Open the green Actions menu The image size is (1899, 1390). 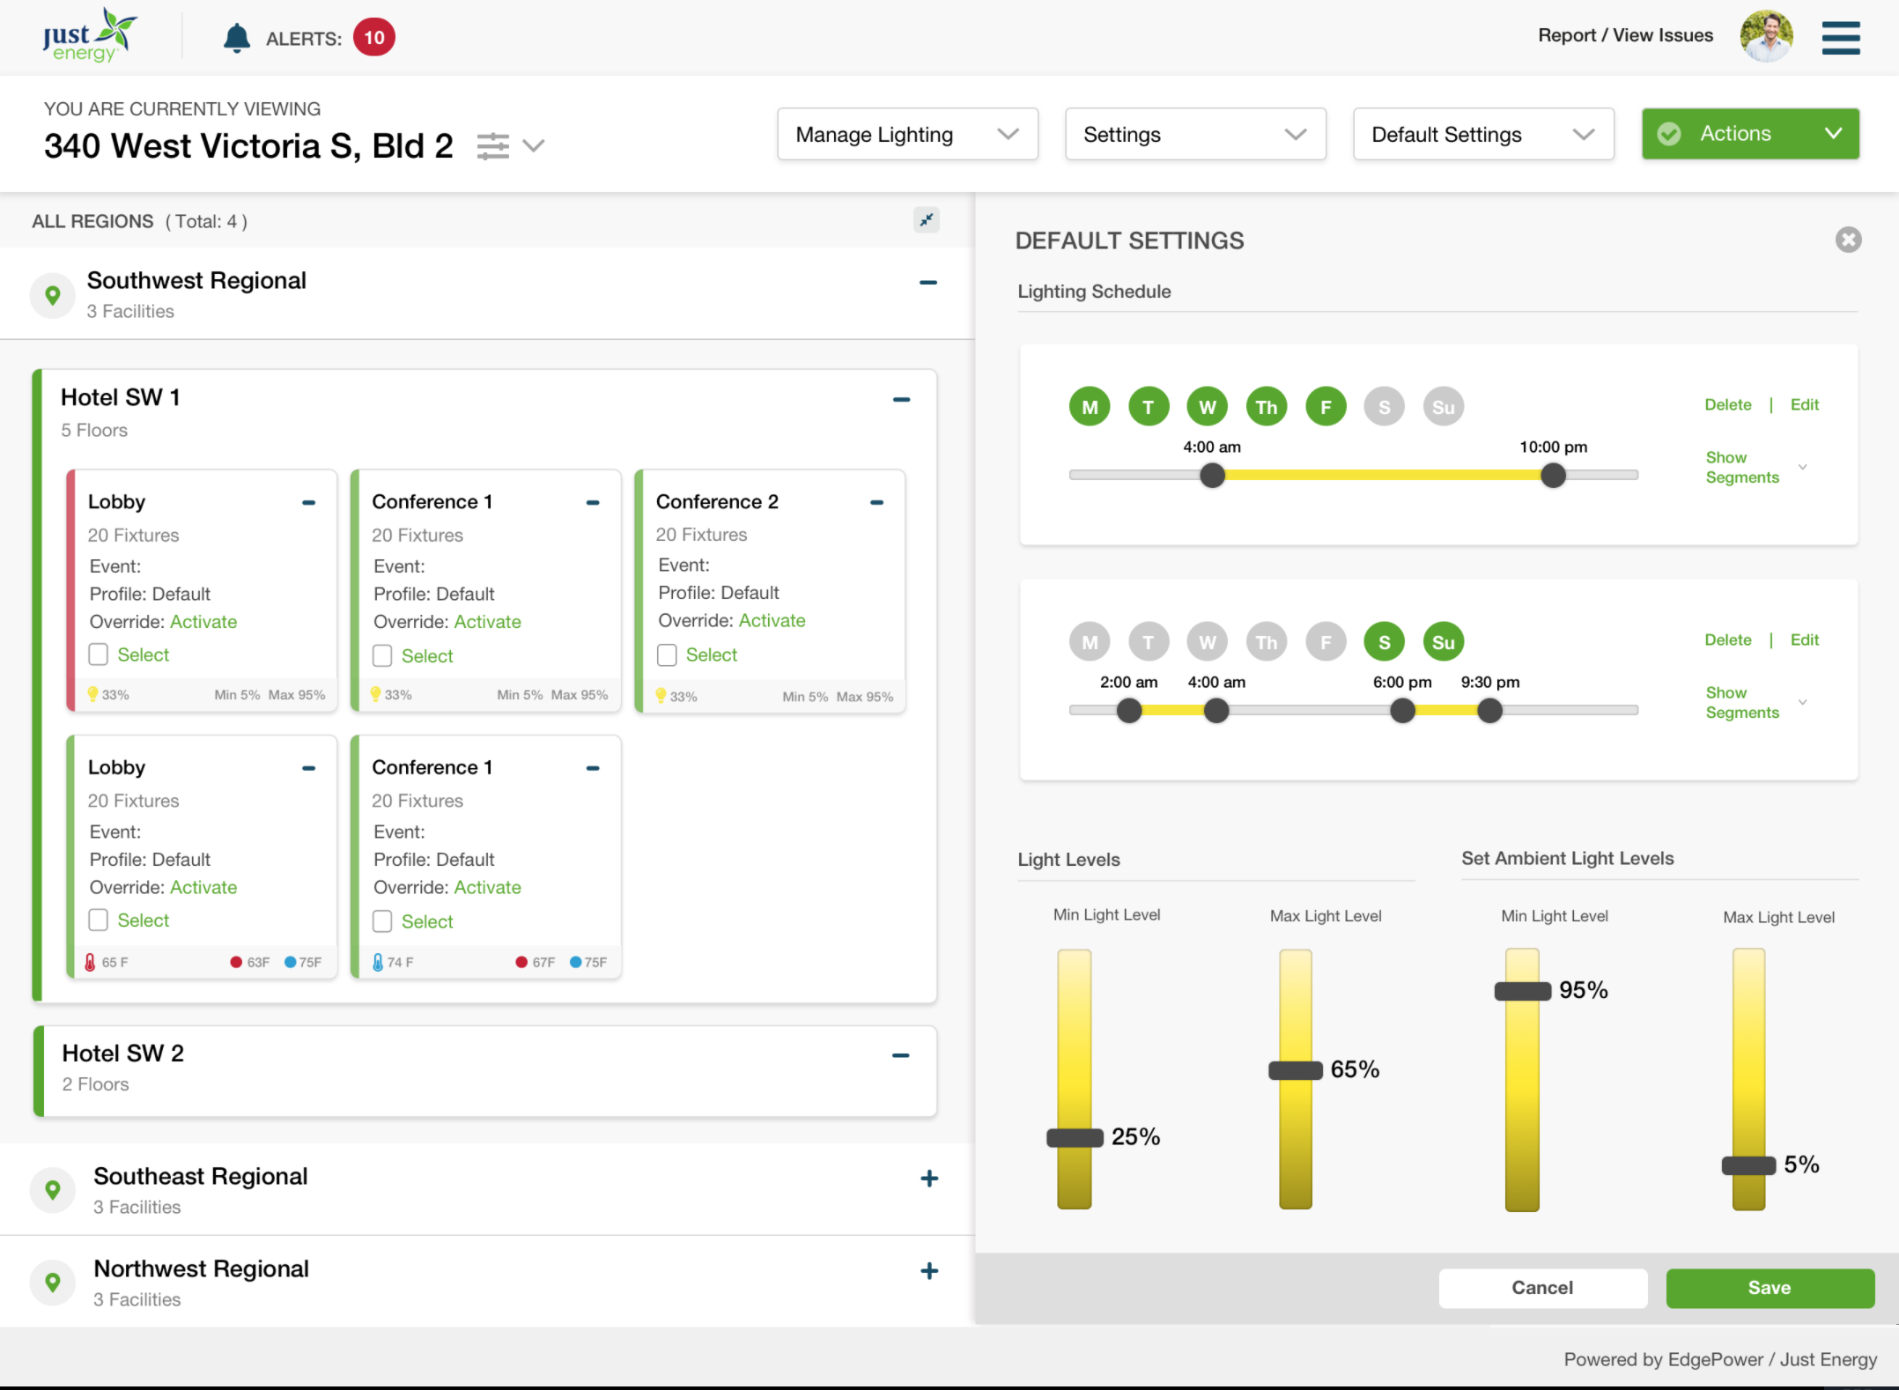pos(1750,134)
